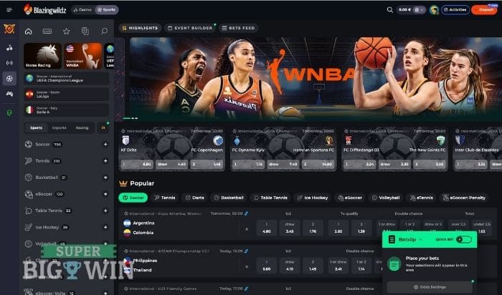This screenshot has height=295, width=502.
Task: Bet on KF Drita win odds
Action: (x=137, y=164)
